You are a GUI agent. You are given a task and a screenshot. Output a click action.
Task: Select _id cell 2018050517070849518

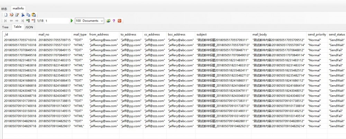pos(20,55)
